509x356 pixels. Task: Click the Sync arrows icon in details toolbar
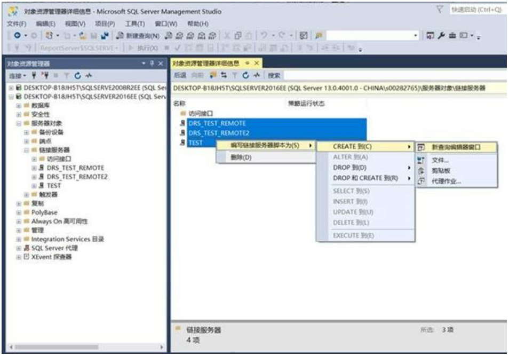[x=224, y=75]
